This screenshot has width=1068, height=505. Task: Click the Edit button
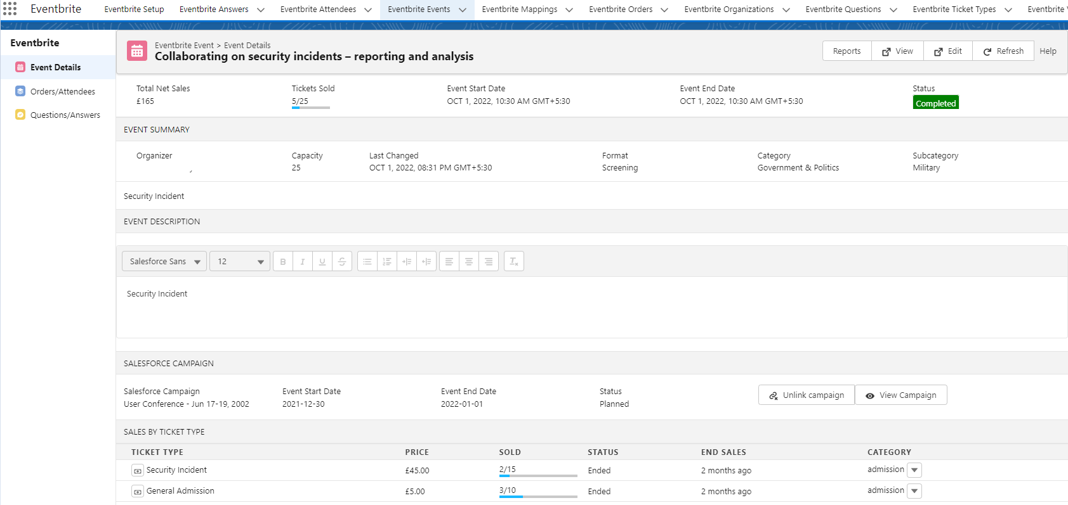(x=947, y=51)
